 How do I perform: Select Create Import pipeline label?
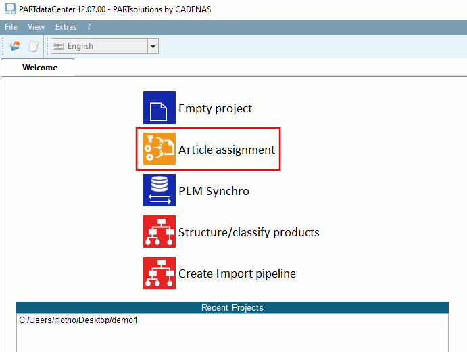pyautogui.click(x=237, y=273)
